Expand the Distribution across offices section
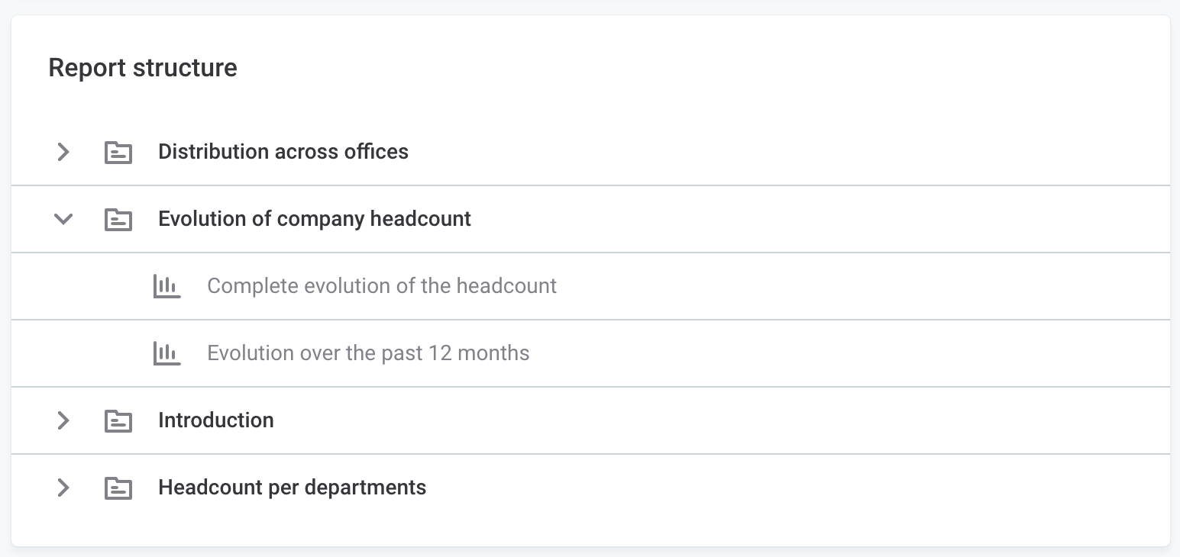 (x=63, y=152)
